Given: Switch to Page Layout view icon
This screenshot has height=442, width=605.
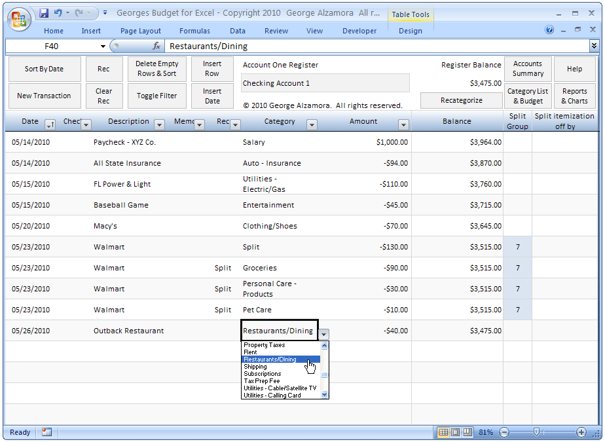Looking at the screenshot, I should (x=456, y=432).
